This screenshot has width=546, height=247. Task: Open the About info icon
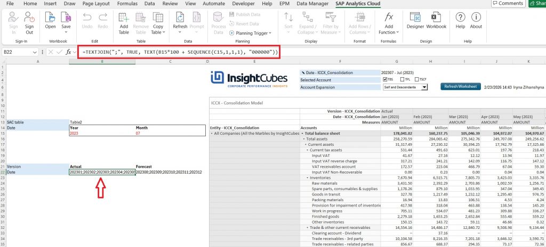pyautogui.click(x=476, y=18)
